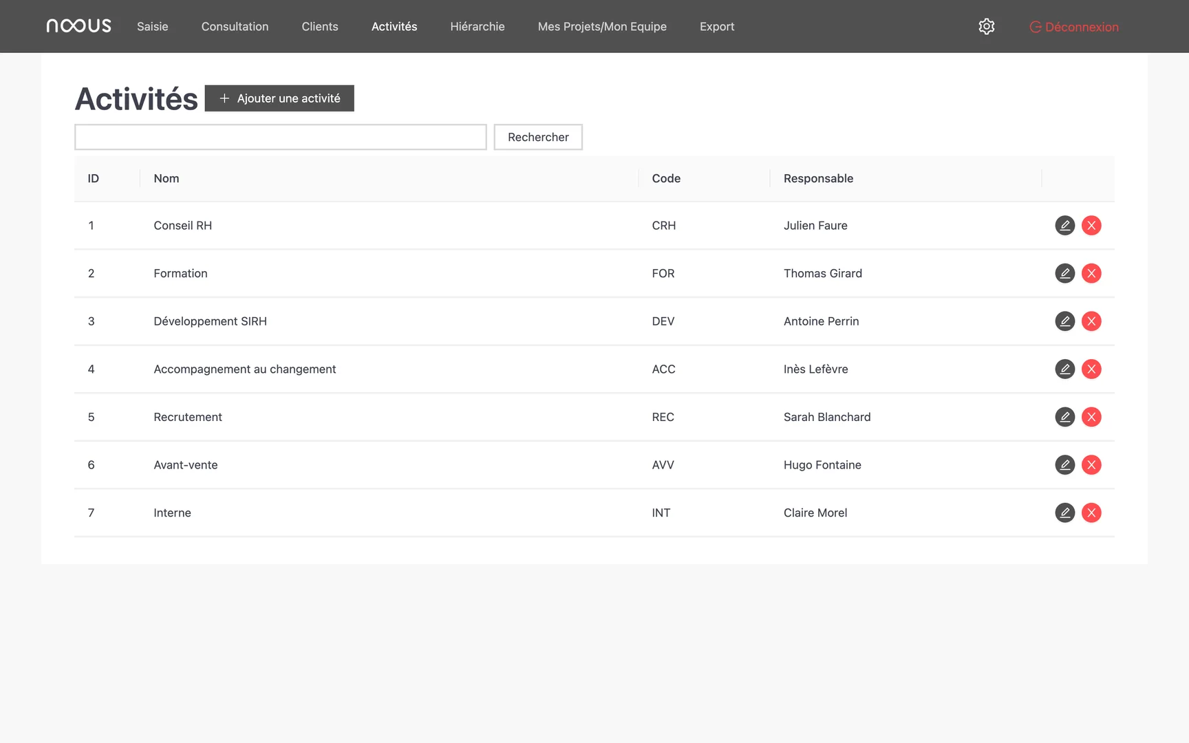
Task: Click the Déconnexion link
Action: tap(1074, 27)
